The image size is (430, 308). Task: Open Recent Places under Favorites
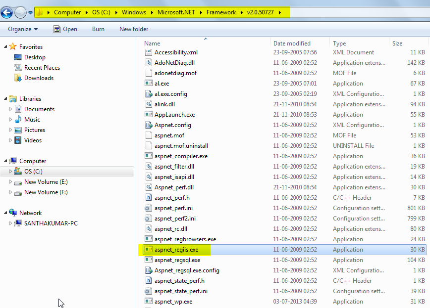click(42, 68)
